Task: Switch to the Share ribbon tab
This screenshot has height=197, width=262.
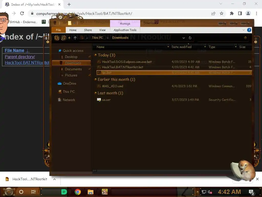Action: [88, 30]
